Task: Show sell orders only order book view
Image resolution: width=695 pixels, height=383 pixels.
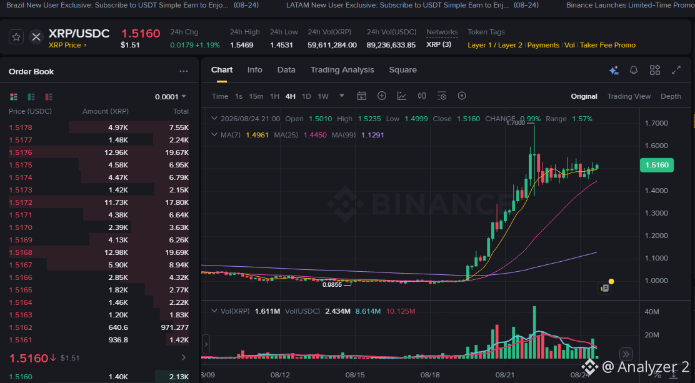Action: pos(48,97)
